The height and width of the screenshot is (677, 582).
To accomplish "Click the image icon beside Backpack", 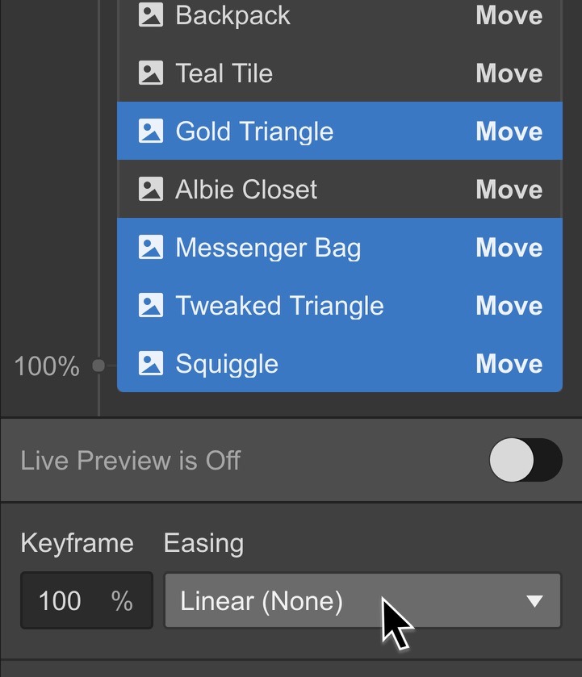I will [151, 15].
